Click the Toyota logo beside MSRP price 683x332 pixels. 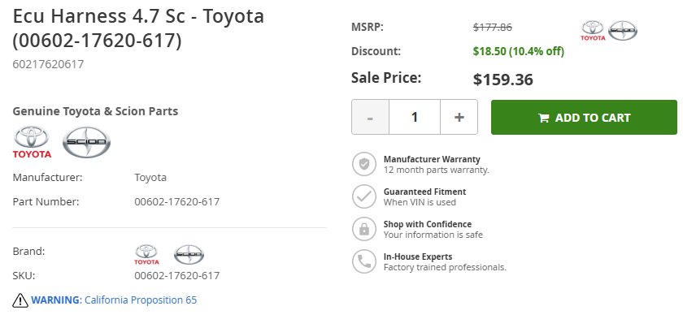tap(593, 31)
